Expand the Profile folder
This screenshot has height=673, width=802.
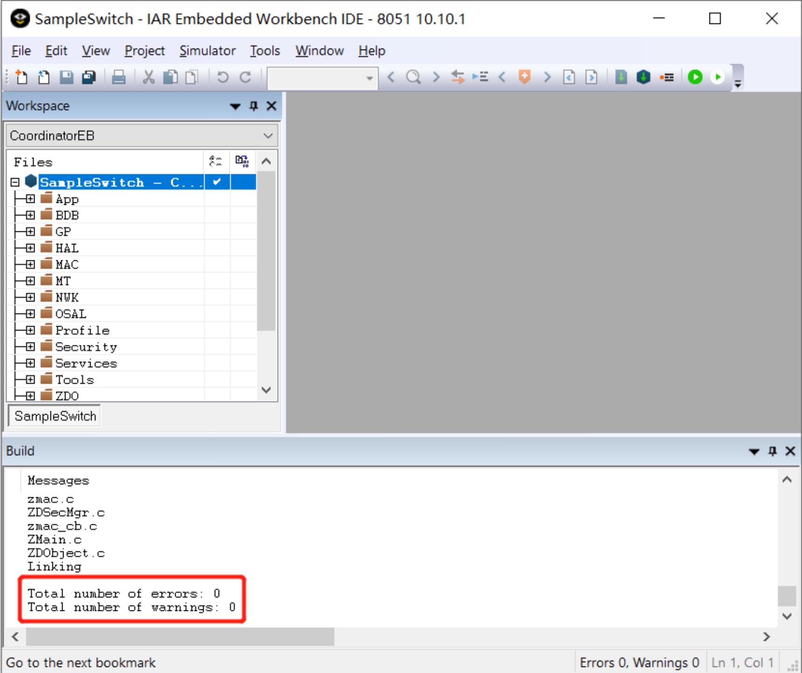30,330
